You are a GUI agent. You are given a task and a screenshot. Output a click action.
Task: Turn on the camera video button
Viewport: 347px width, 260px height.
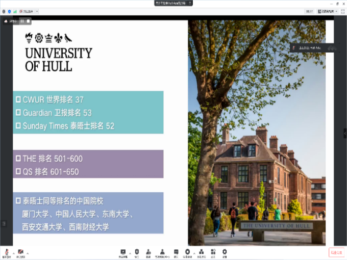[x=20, y=252]
